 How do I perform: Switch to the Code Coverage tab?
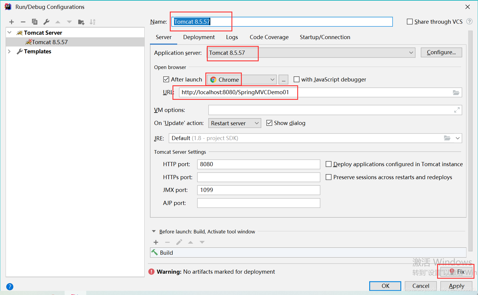(x=269, y=37)
